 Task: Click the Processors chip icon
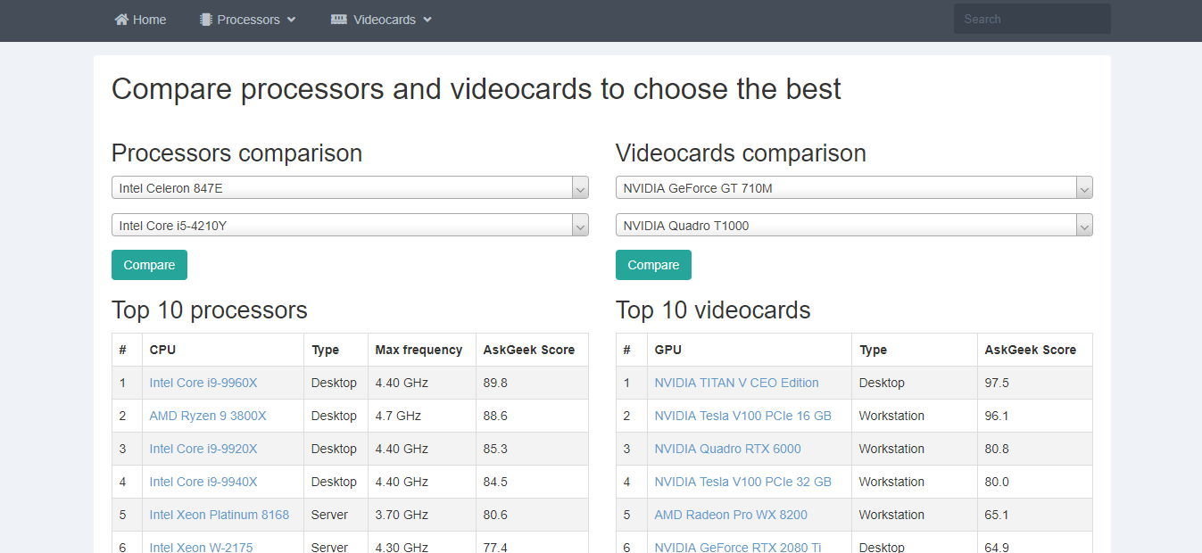point(206,20)
